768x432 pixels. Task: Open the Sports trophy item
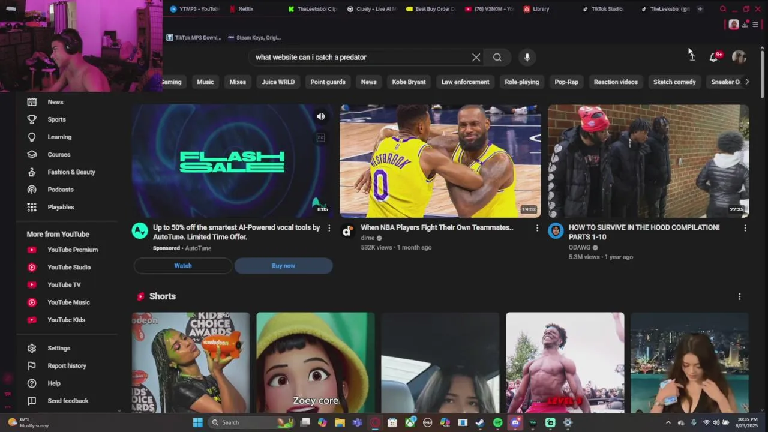pos(56,119)
